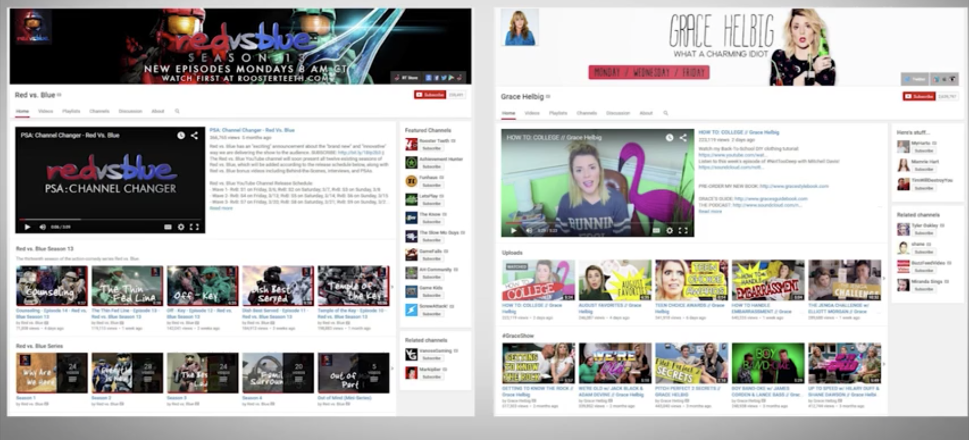Screen dimensions: 969x440
Task: Subscribe to the Red vs. Blue channel
Action: [430, 94]
